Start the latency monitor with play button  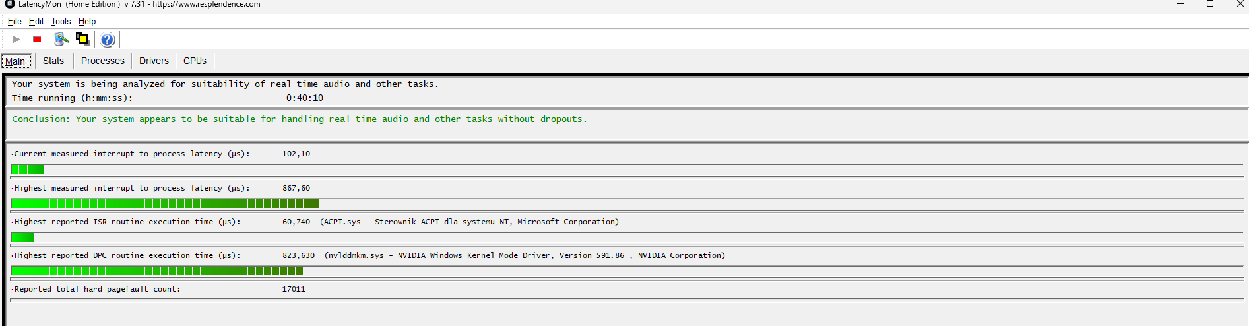pos(16,40)
